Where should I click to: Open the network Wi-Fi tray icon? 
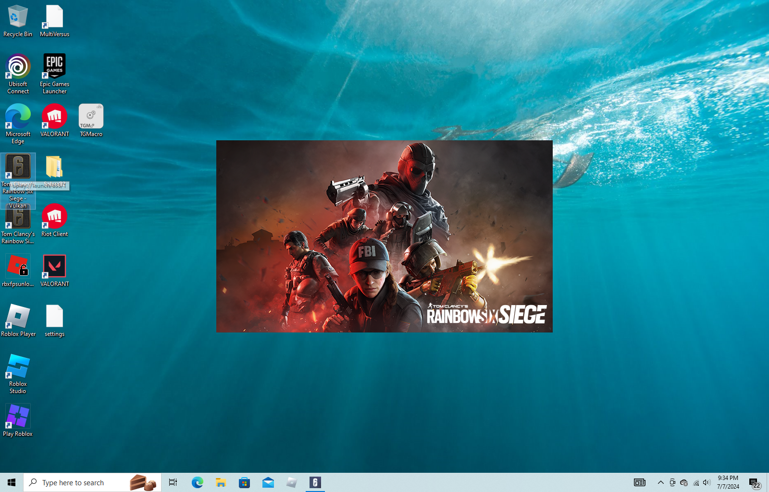coord(696,482)
